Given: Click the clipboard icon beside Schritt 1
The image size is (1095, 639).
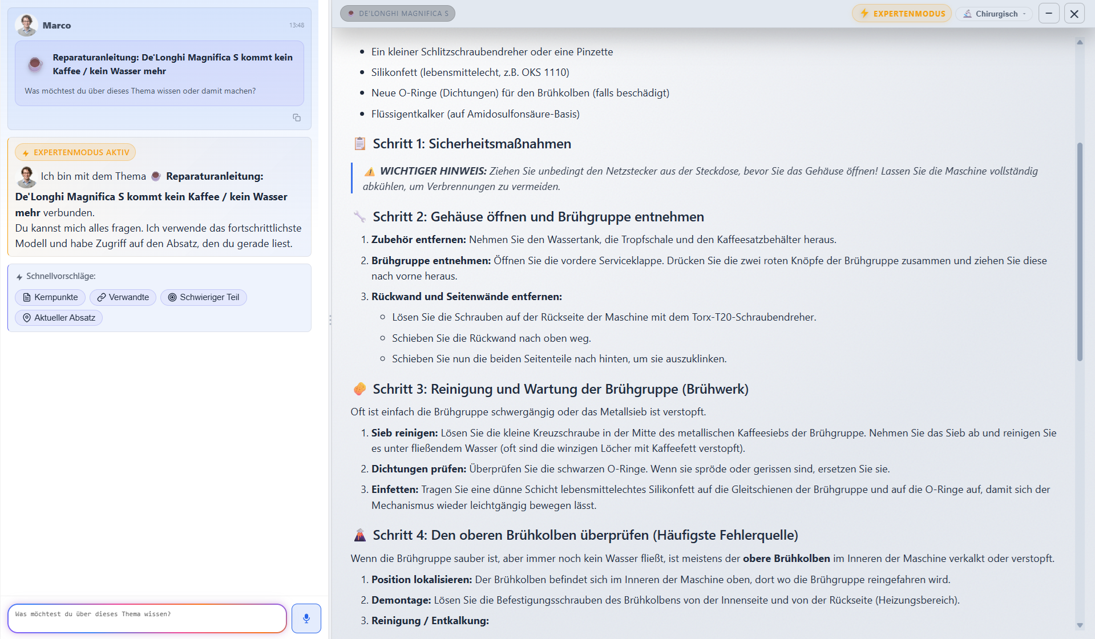Looking at the screenshot, I should [x=359, y=144].
